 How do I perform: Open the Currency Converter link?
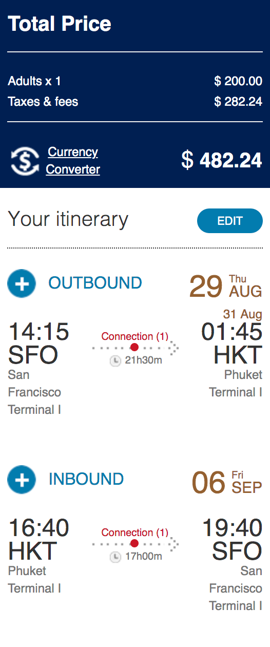[73, 161]
